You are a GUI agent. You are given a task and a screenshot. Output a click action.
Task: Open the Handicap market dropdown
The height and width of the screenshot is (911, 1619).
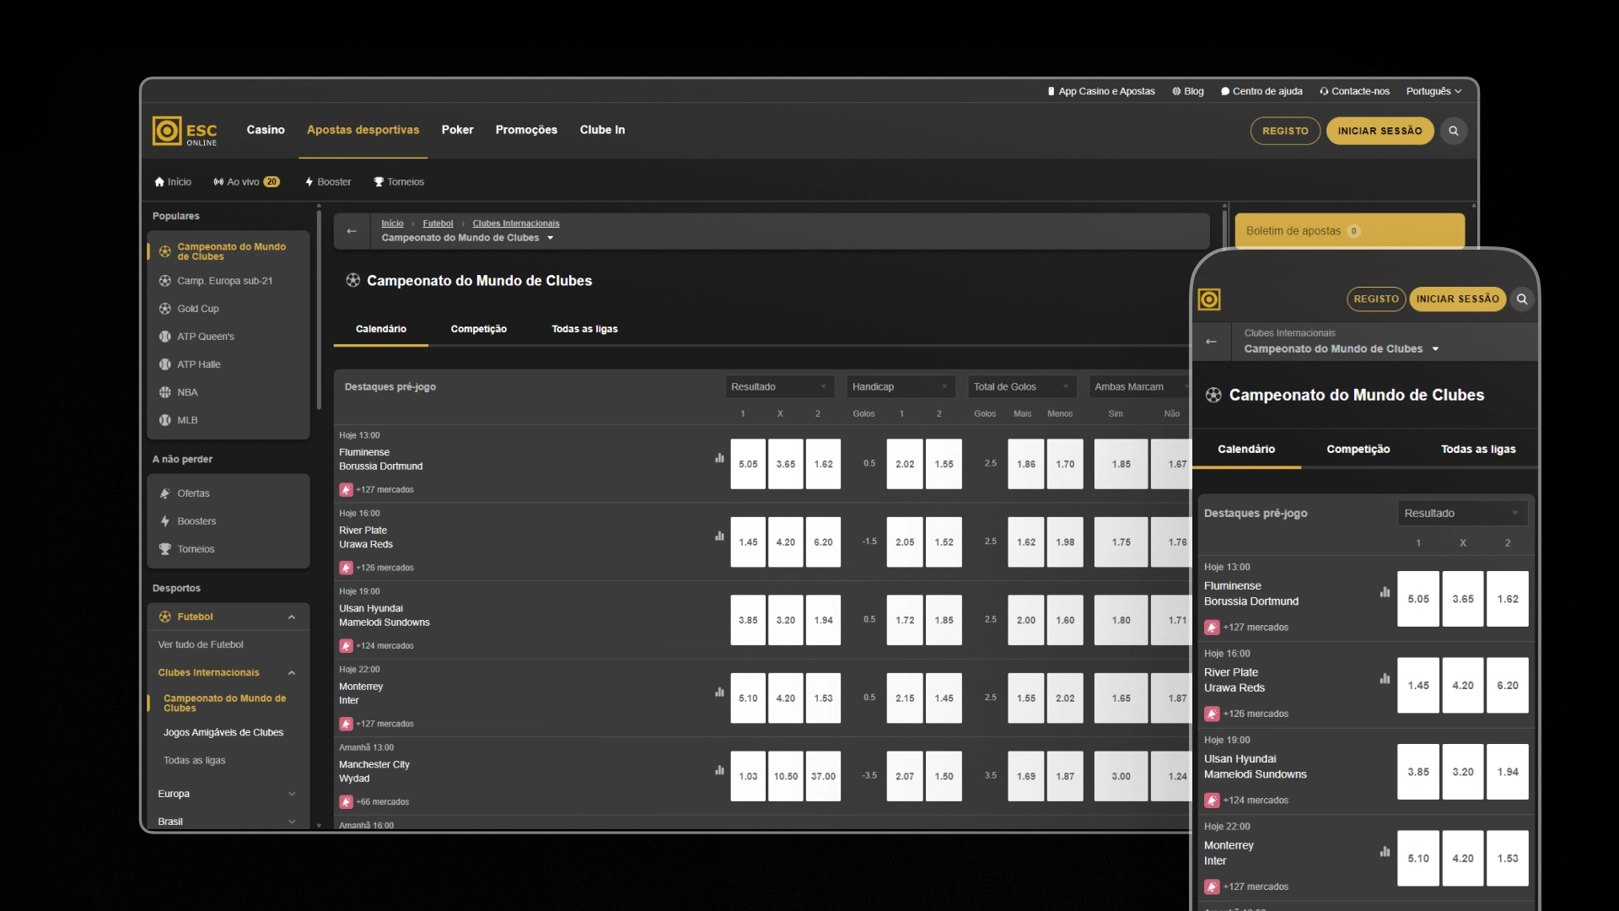point(901,387)
